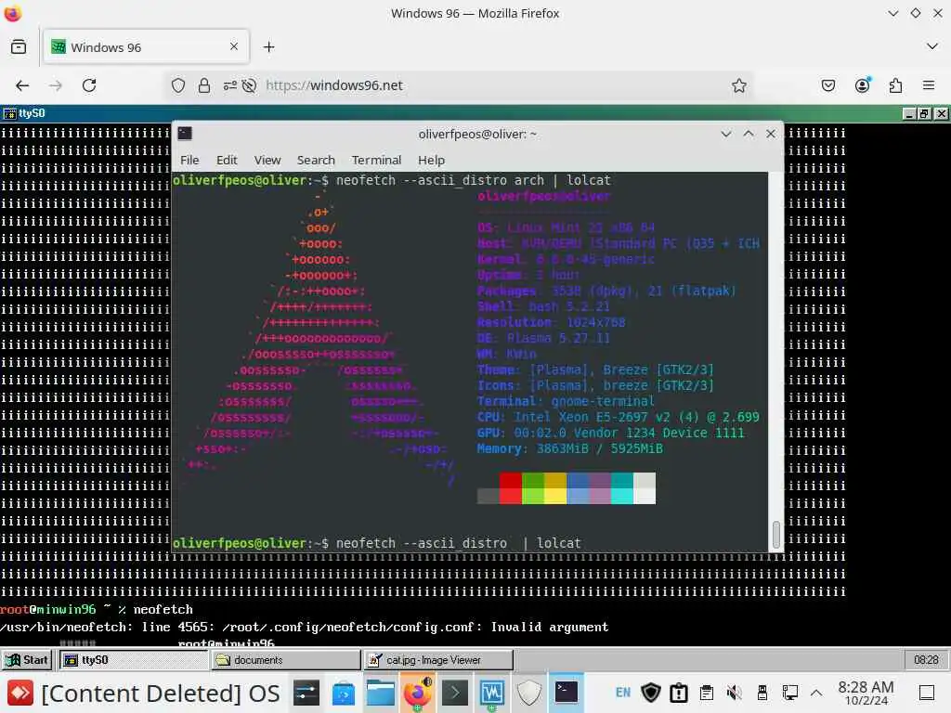Click the grey shield icon in panel
The width and height of the screenshot is (951, 713).
point(528,693)
